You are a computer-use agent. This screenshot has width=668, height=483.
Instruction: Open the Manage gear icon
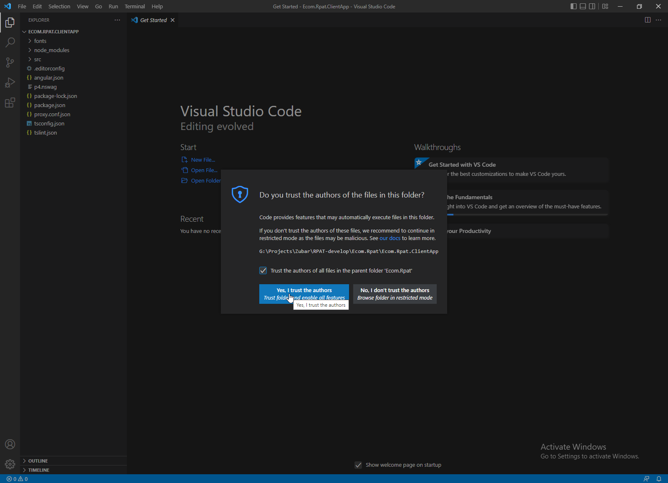(x=10, y=464)
